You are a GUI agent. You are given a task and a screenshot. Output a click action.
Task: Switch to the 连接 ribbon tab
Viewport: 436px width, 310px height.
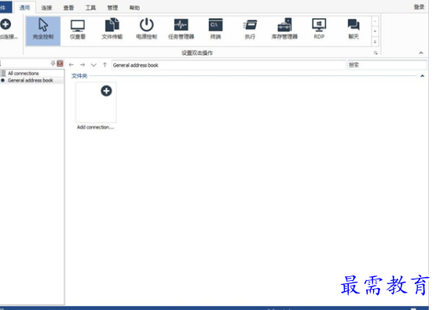tap(46, 8)
